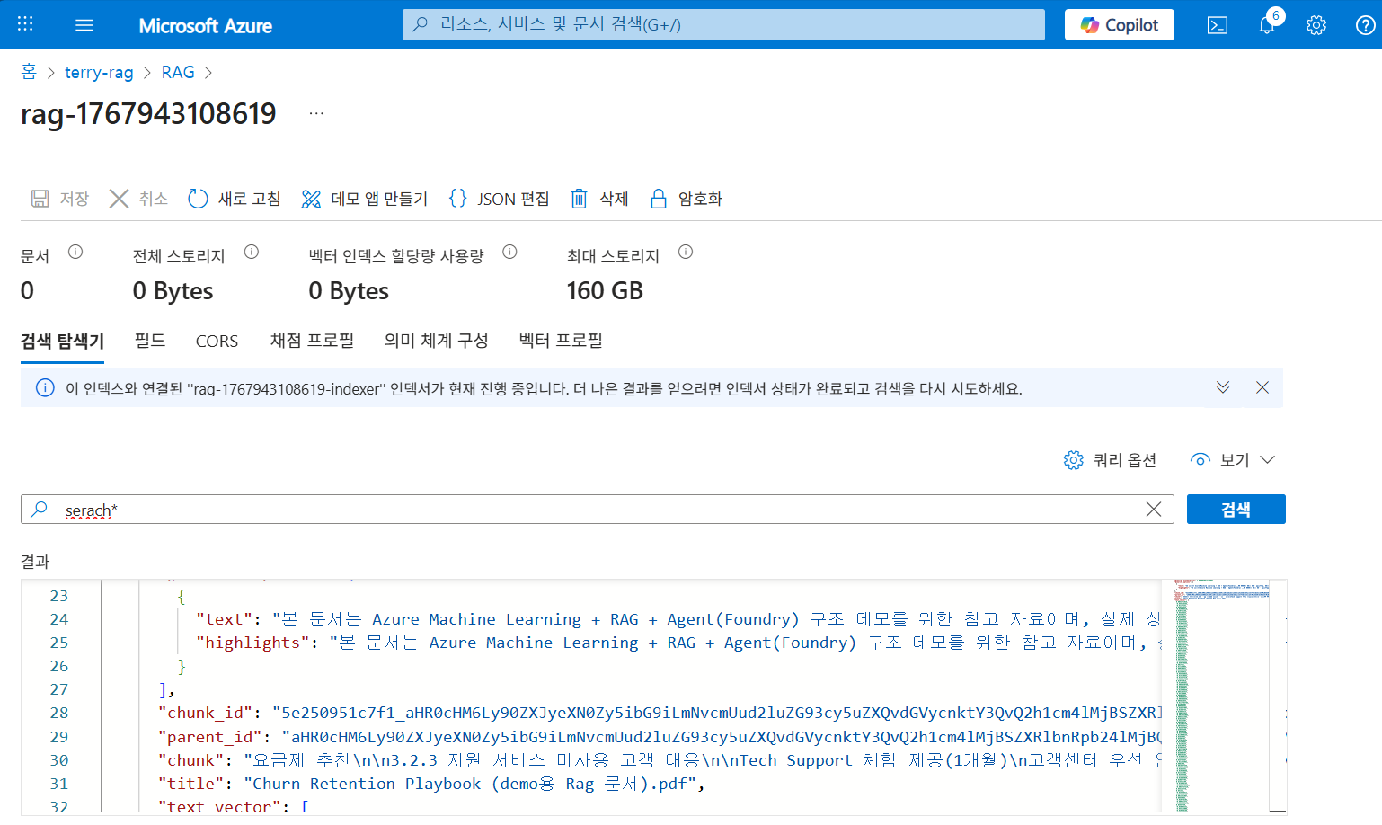Open the help question mark icon

1365,25
